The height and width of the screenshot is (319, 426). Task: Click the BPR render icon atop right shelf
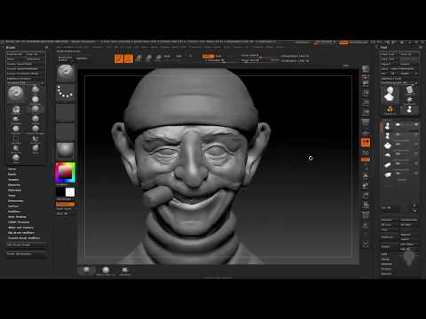tap(366, 69)
